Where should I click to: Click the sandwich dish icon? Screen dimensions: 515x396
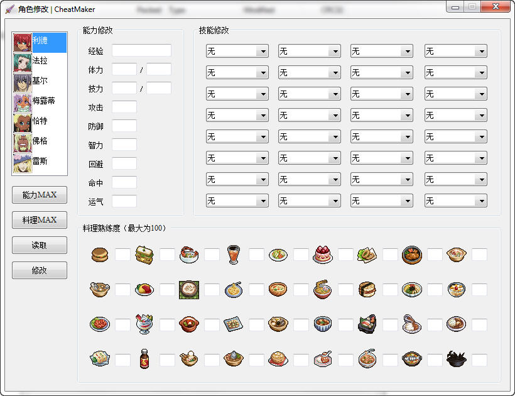pyautogui.click(x=144, y=255)
